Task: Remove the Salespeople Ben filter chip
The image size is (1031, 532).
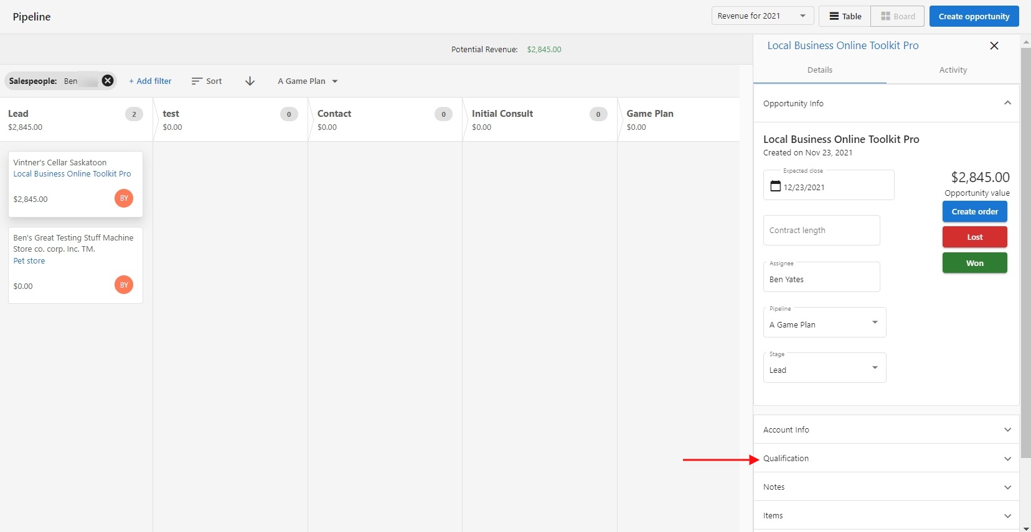Action: tap(108, 81)
